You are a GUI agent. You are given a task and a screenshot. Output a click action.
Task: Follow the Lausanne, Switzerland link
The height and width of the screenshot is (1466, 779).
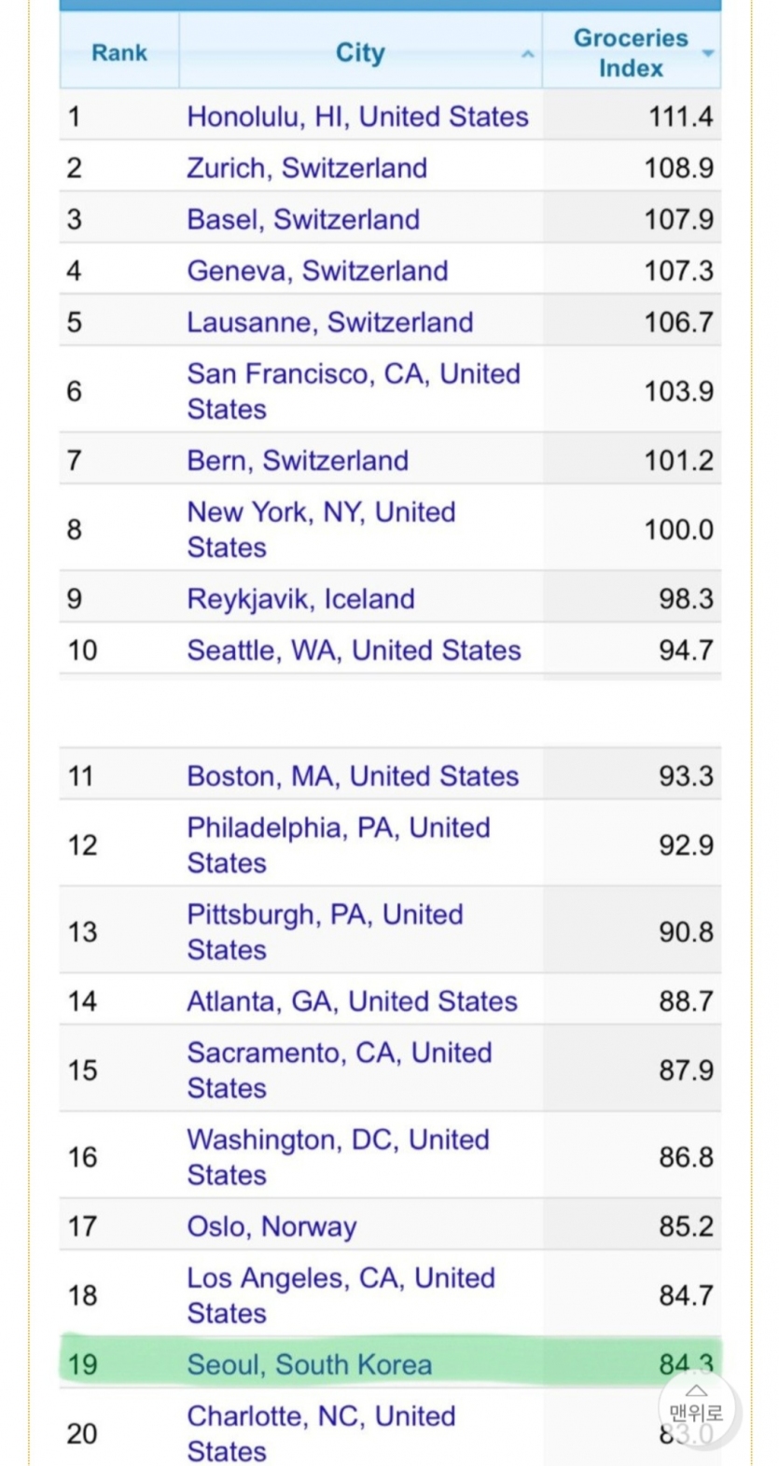pos(329,322)
